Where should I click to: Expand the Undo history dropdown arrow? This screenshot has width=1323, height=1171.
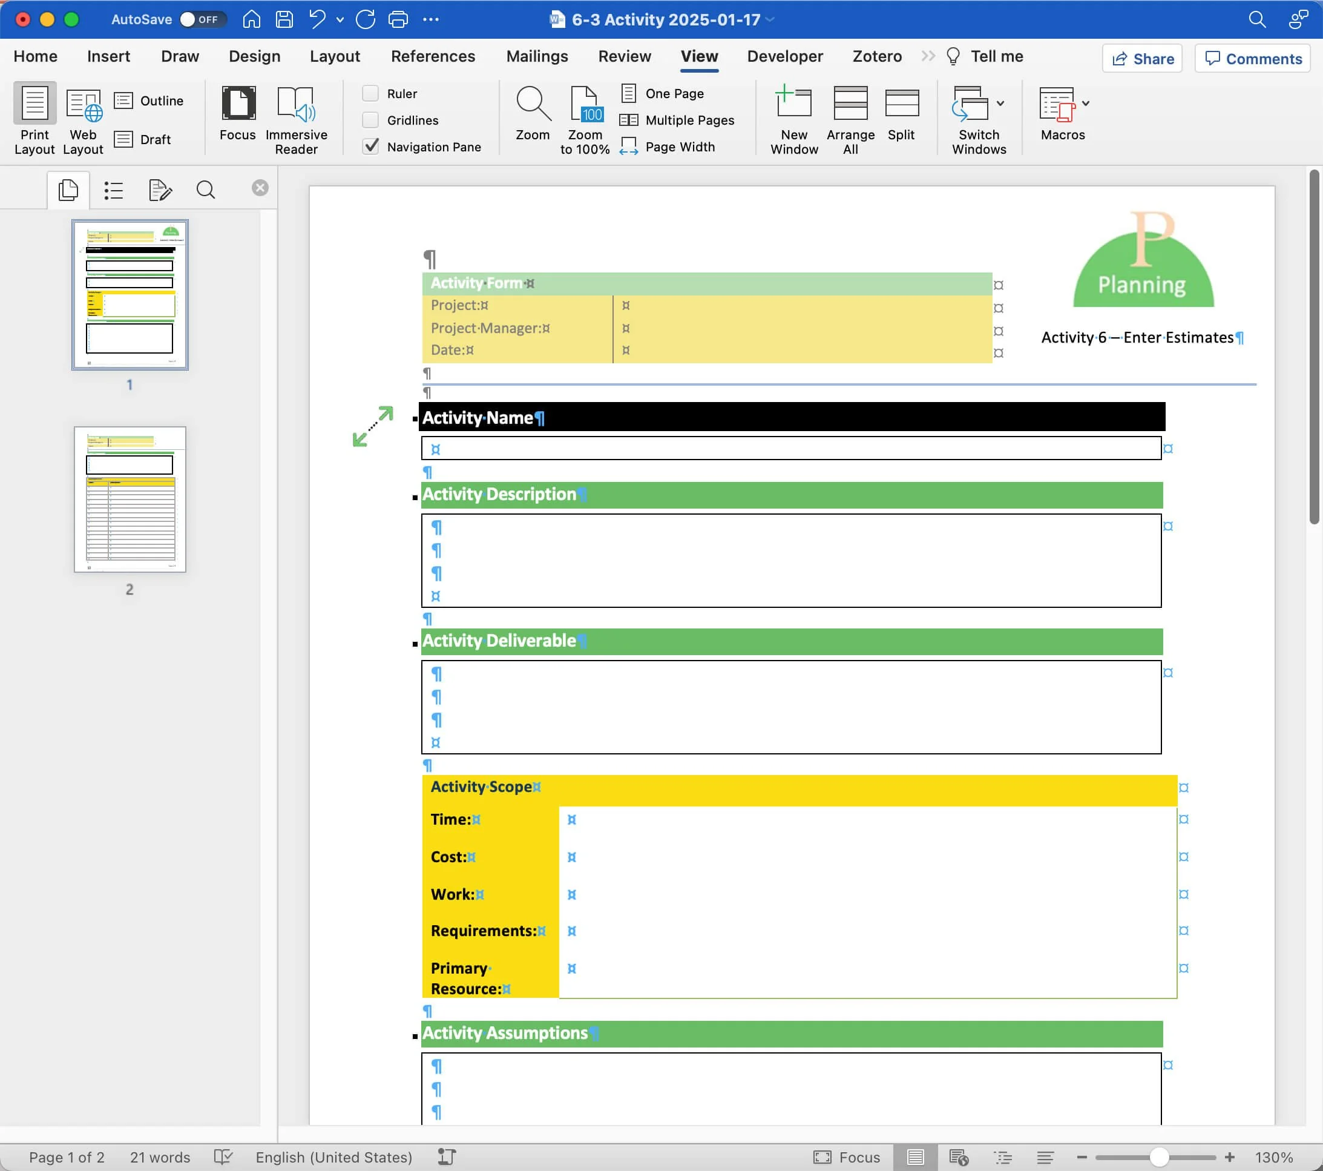340,20
